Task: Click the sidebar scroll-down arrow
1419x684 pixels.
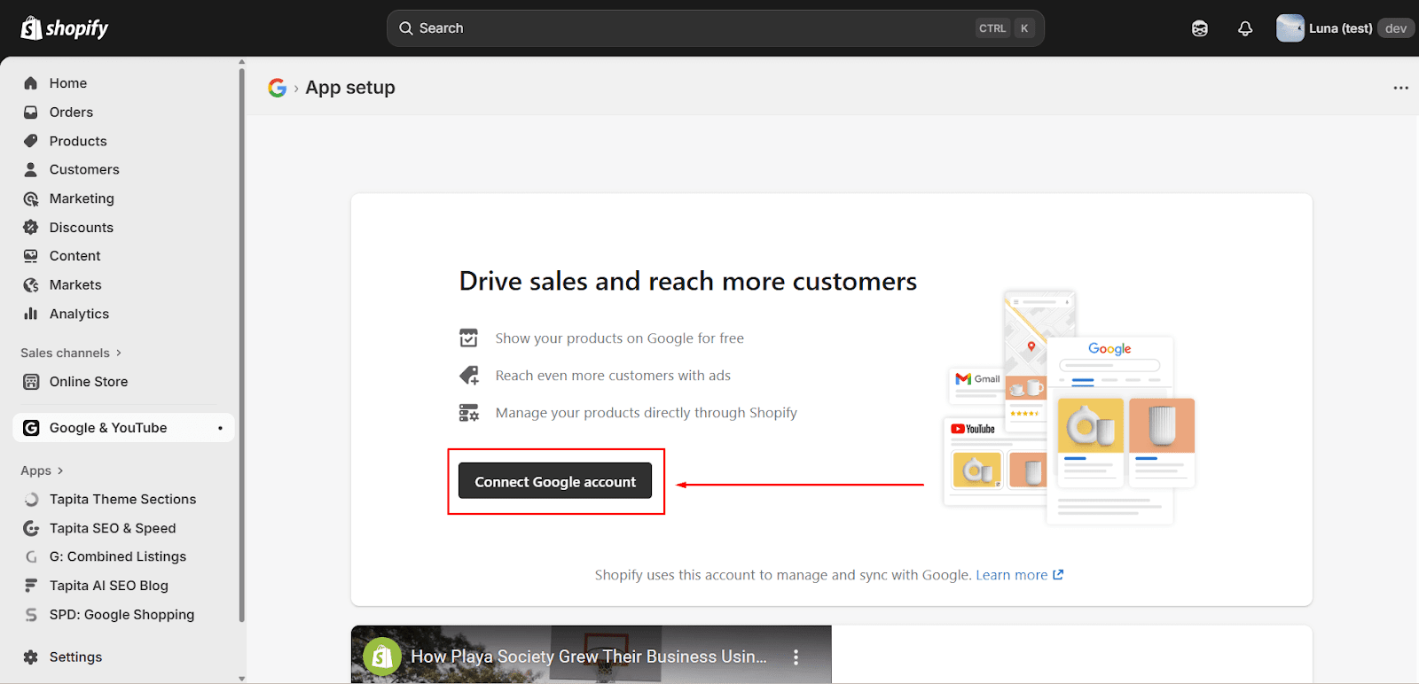Action: click(x=242, y=679)
